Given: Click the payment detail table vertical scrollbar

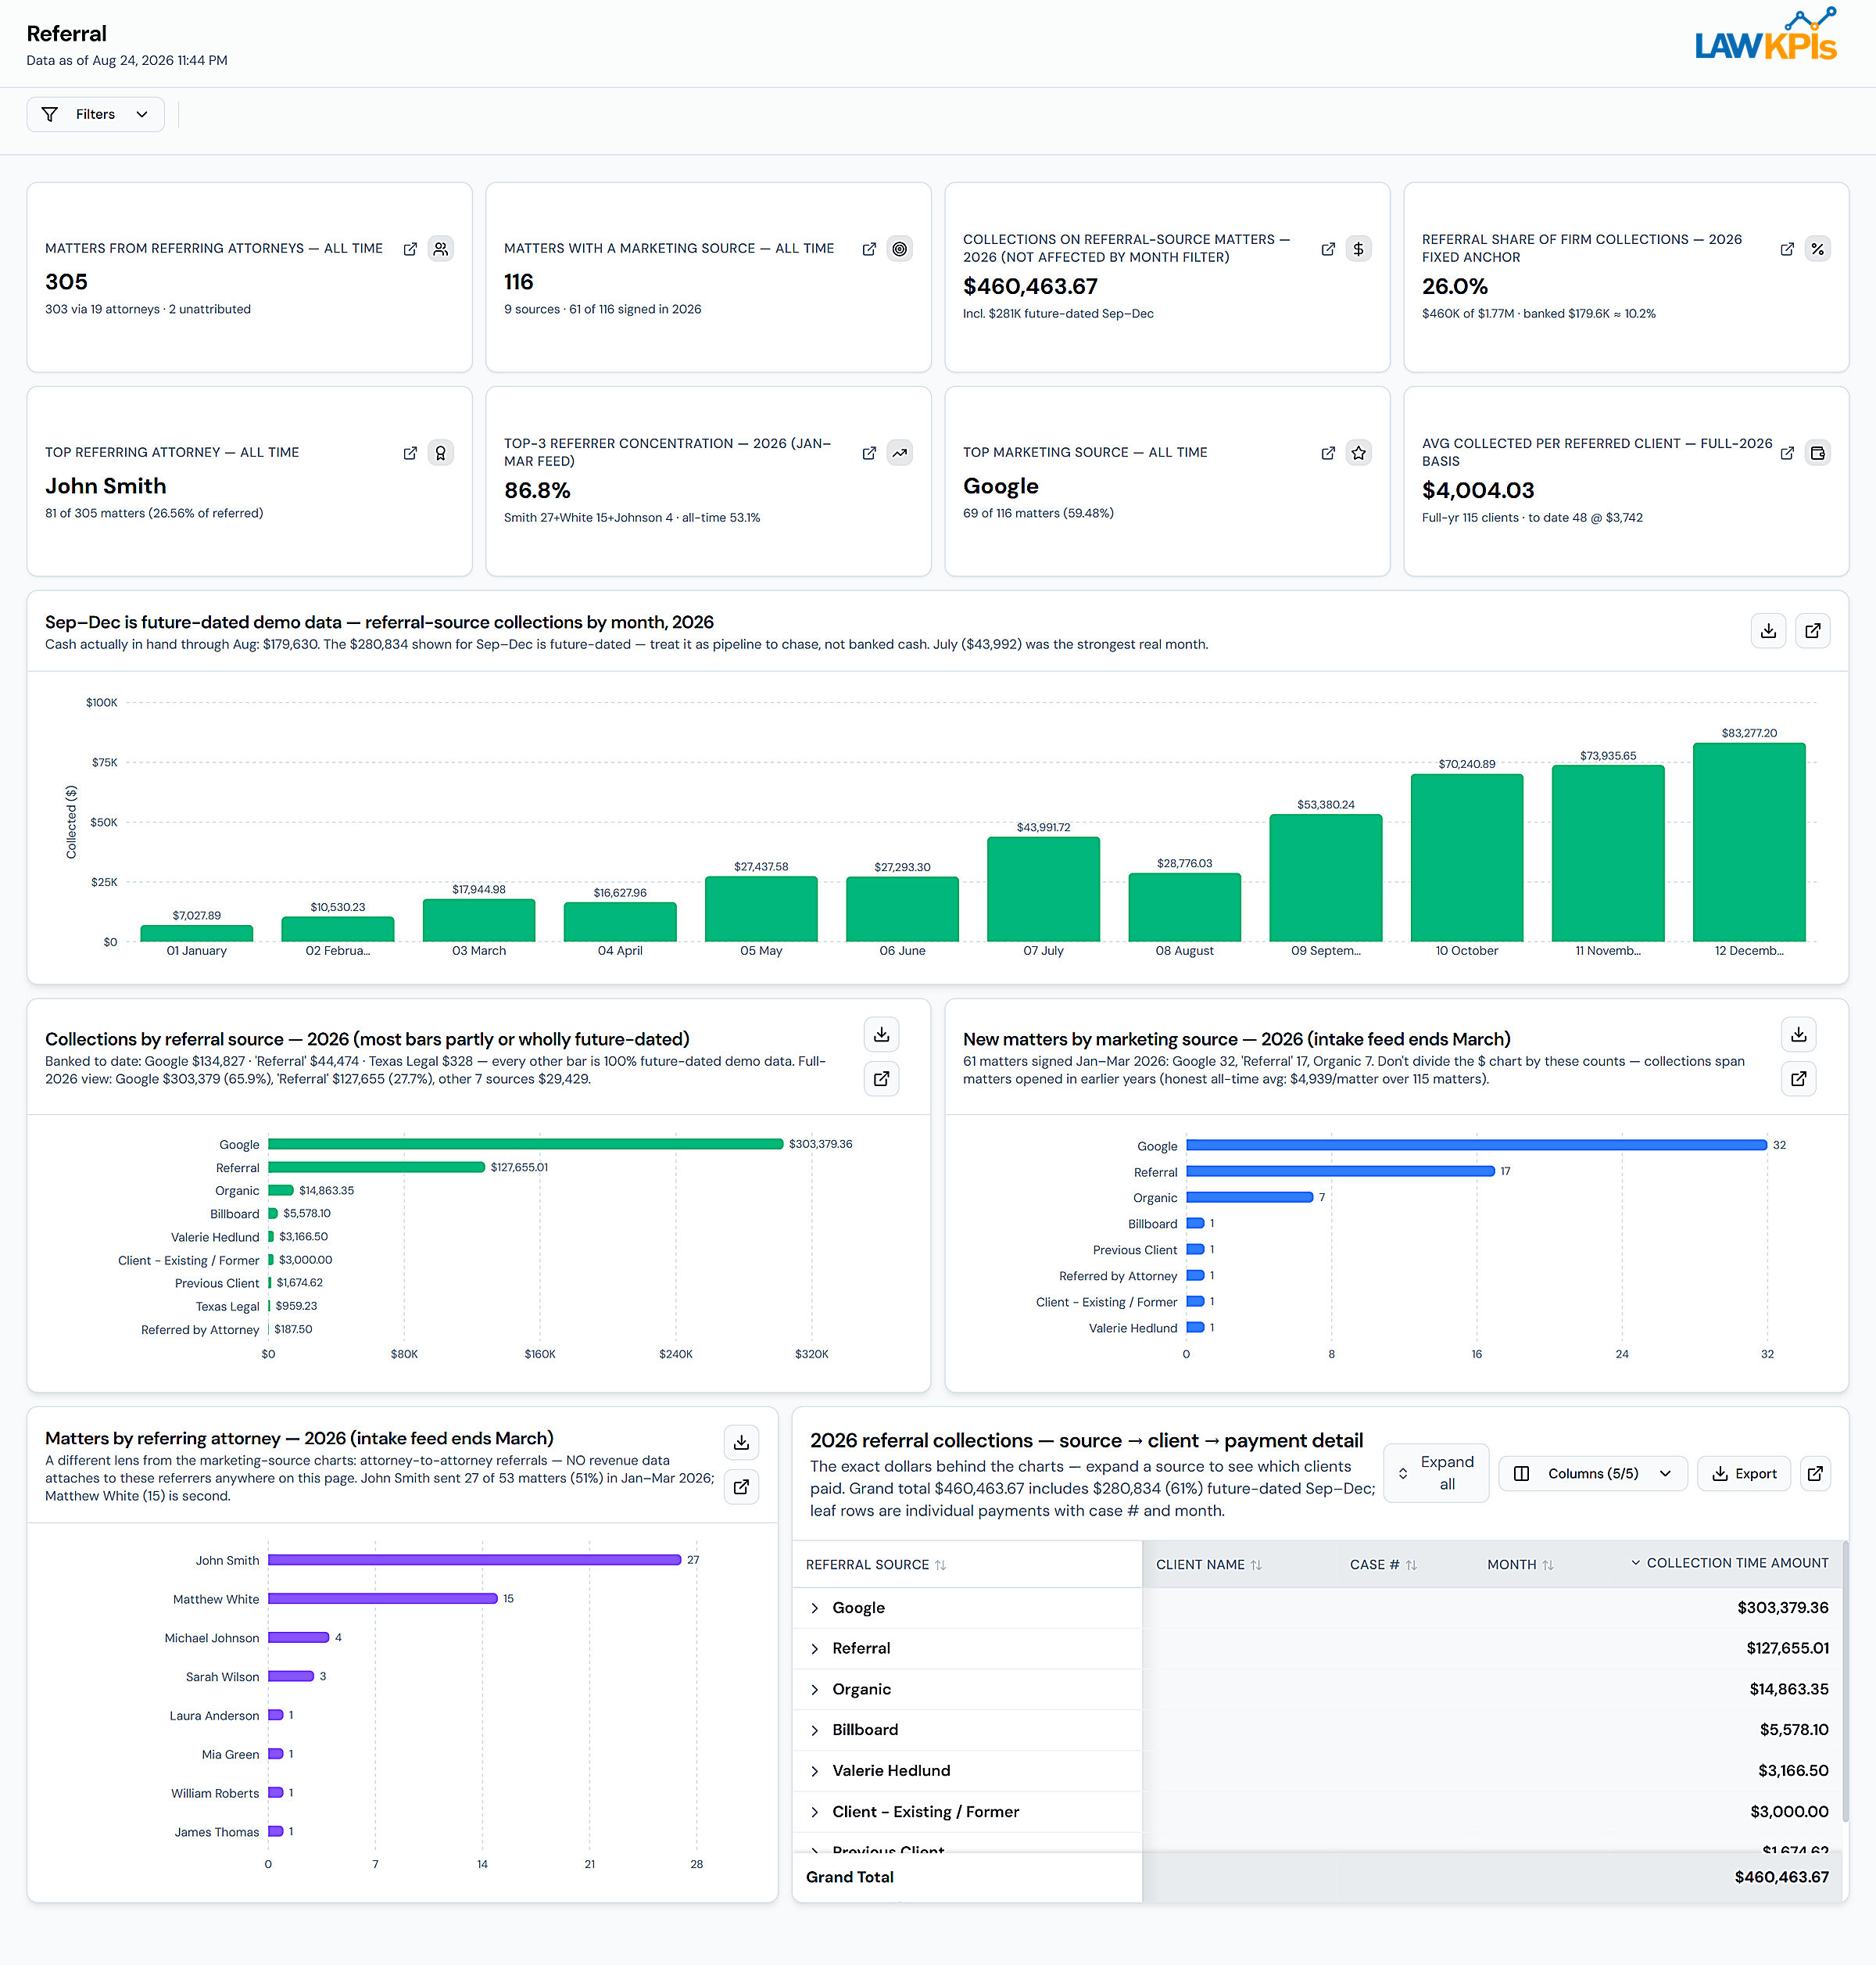Looking at the screenshot, I should (x=1845, y=1683).
